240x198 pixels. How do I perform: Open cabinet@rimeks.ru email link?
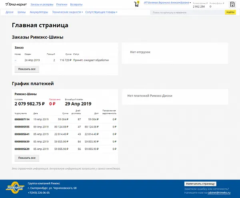[221, 192]
